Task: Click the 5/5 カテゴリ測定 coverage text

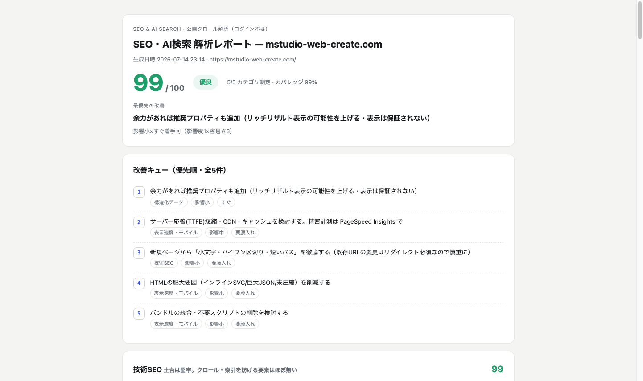Action: [272, 82]
